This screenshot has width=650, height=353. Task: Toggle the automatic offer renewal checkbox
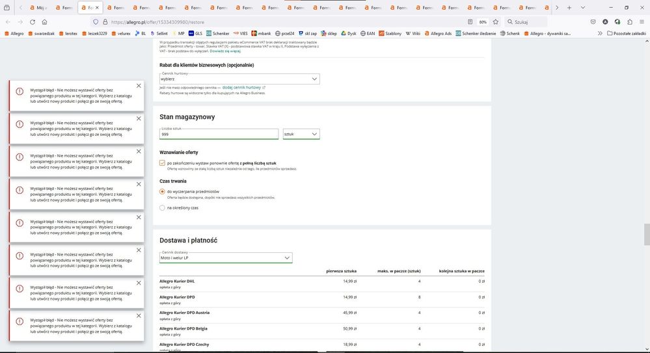(x=163, y=163)
